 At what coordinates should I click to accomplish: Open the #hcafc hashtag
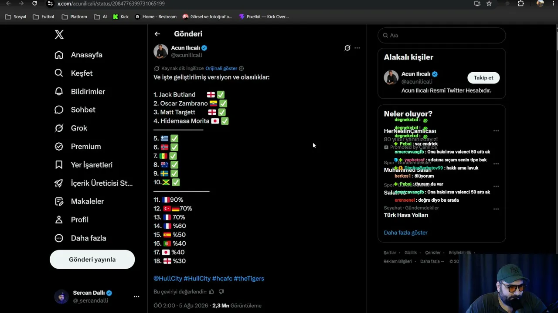click(x=222, y=278)
